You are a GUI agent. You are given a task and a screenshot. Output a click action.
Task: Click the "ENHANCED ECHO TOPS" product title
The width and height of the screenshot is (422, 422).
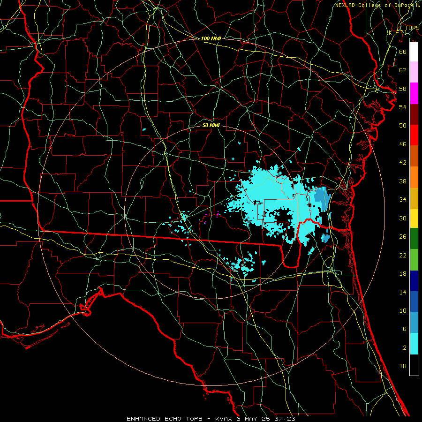click(x=165, y=419)
